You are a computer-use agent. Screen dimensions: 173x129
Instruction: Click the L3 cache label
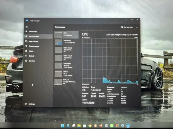pyautogui.click(x=110, y=103)
